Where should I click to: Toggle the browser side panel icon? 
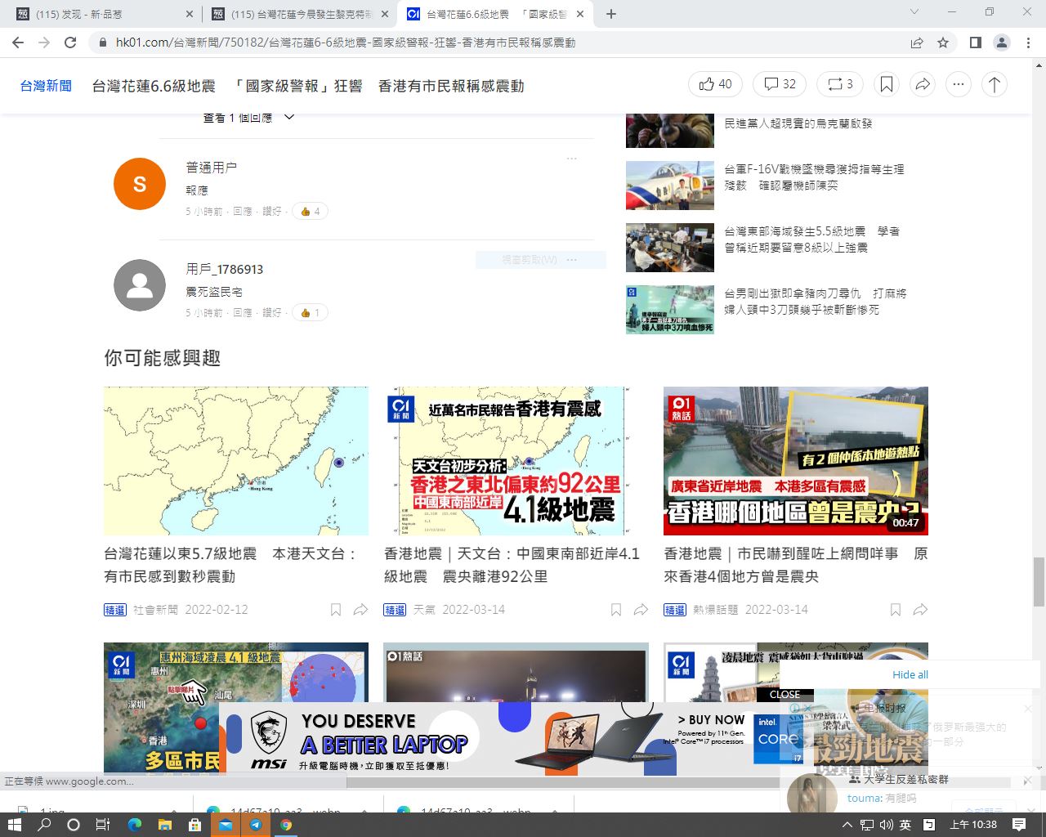975,43
